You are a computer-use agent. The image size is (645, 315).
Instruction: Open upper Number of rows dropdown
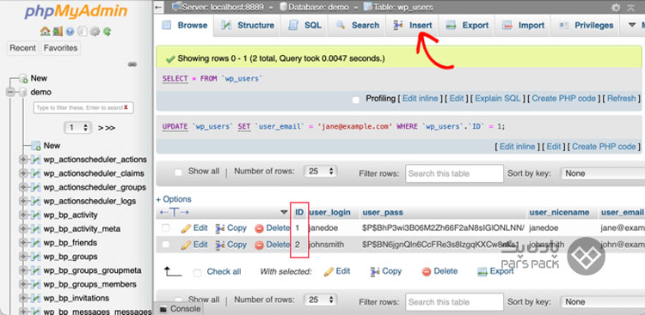coord(321,172)
